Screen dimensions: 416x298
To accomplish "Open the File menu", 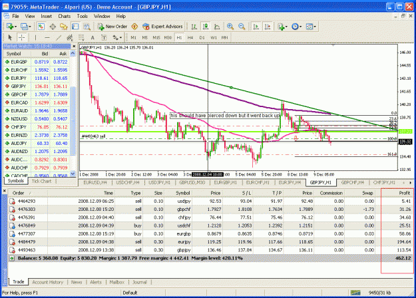I will 15,16.
